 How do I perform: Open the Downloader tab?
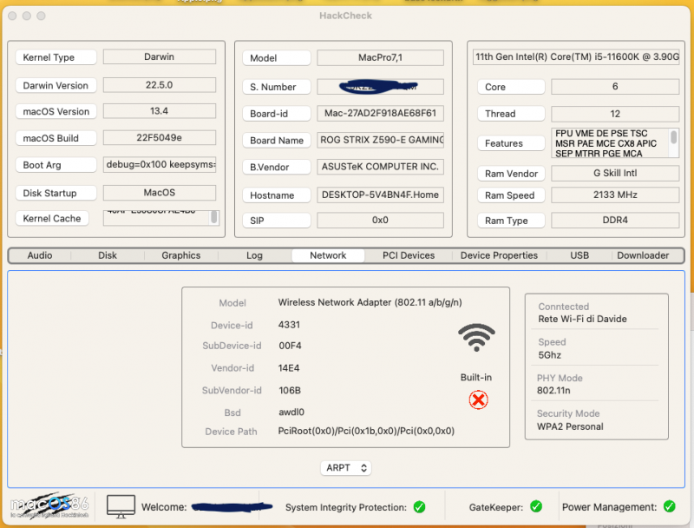pyautogui.click(x=643, y=255)
